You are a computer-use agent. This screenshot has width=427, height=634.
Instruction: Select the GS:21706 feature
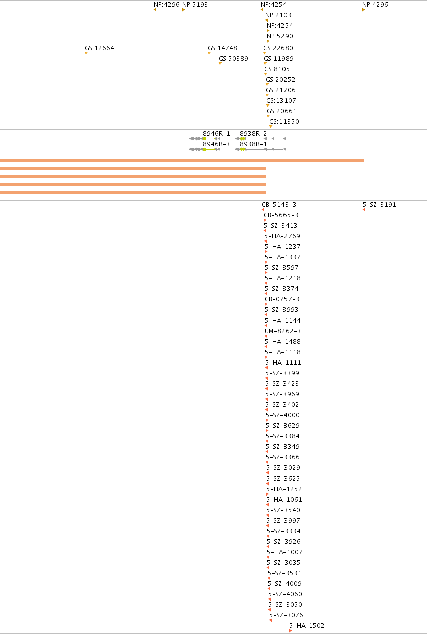[x=280, y=90]
